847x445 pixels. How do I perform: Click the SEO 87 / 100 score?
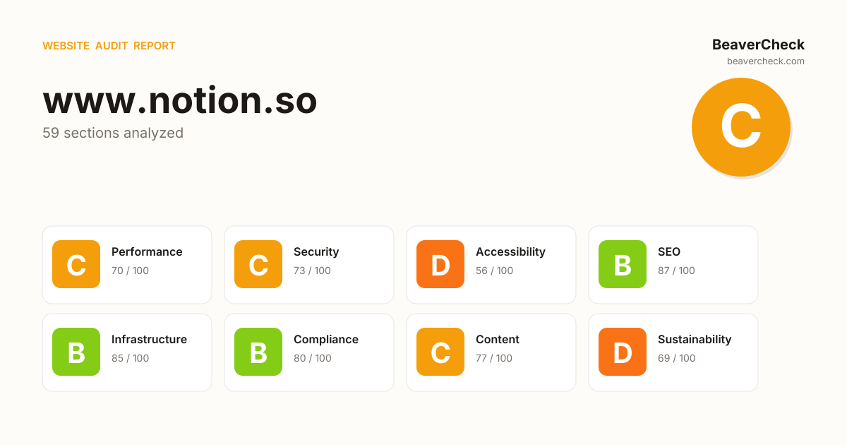676,271
